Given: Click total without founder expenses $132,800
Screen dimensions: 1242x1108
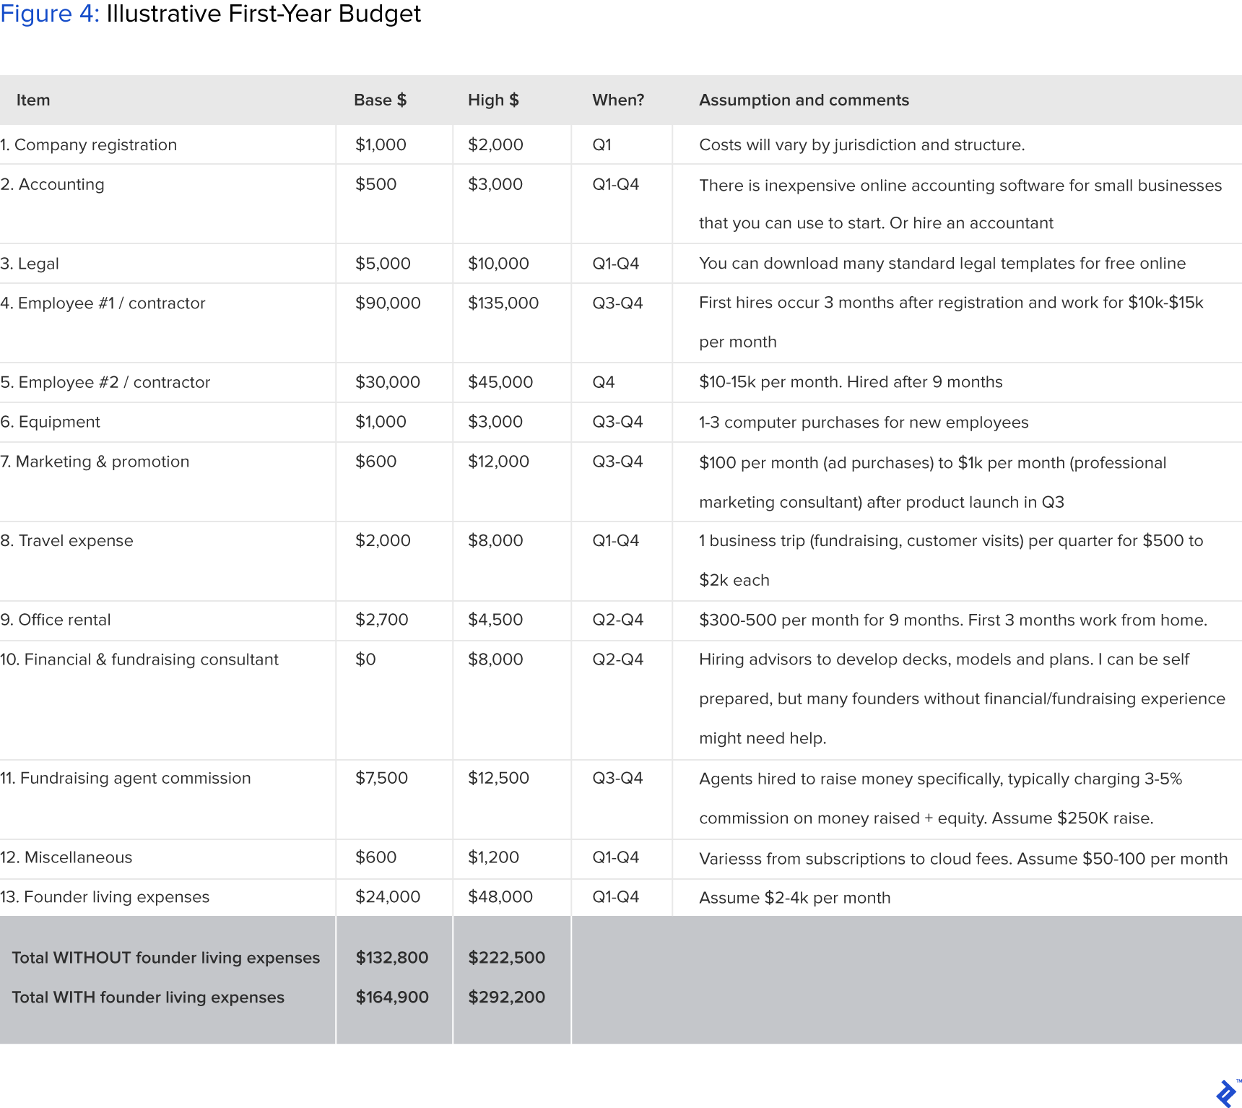Looking at the screenshot, I should (x=392, y=958).
